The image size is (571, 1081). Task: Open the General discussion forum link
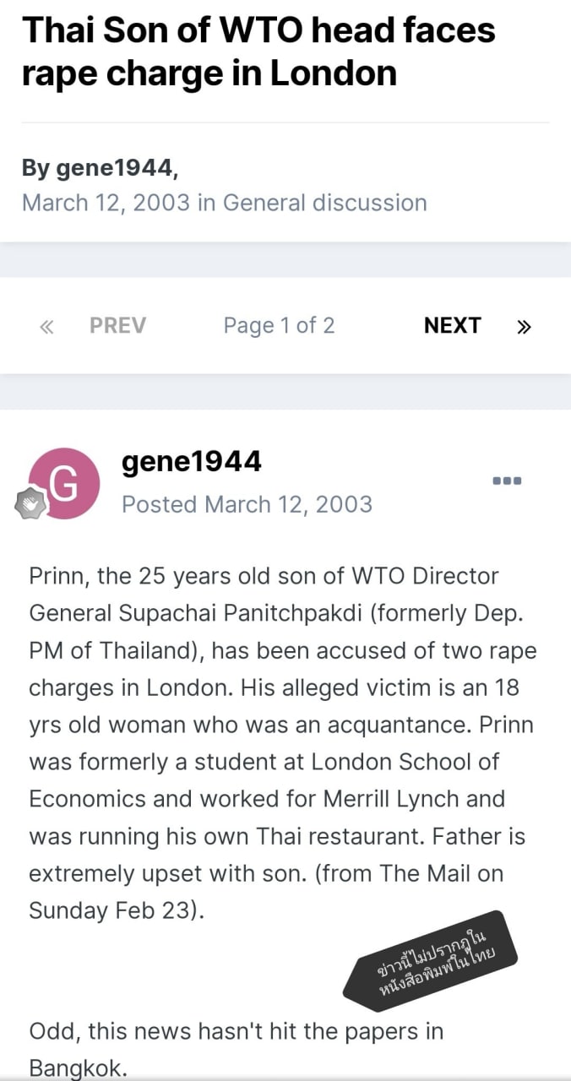click(x=324, y=203)
